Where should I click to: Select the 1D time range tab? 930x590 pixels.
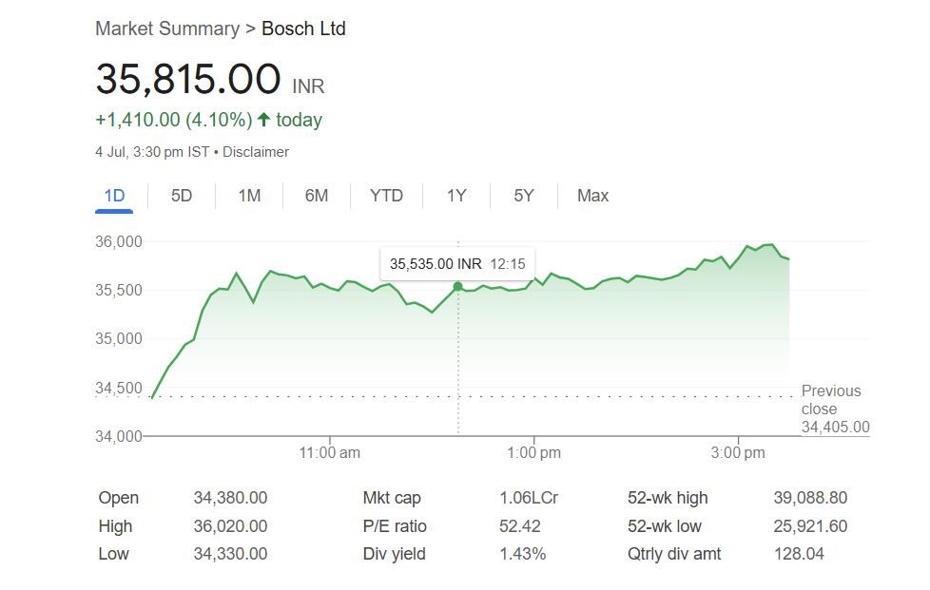tap(114, 196)
